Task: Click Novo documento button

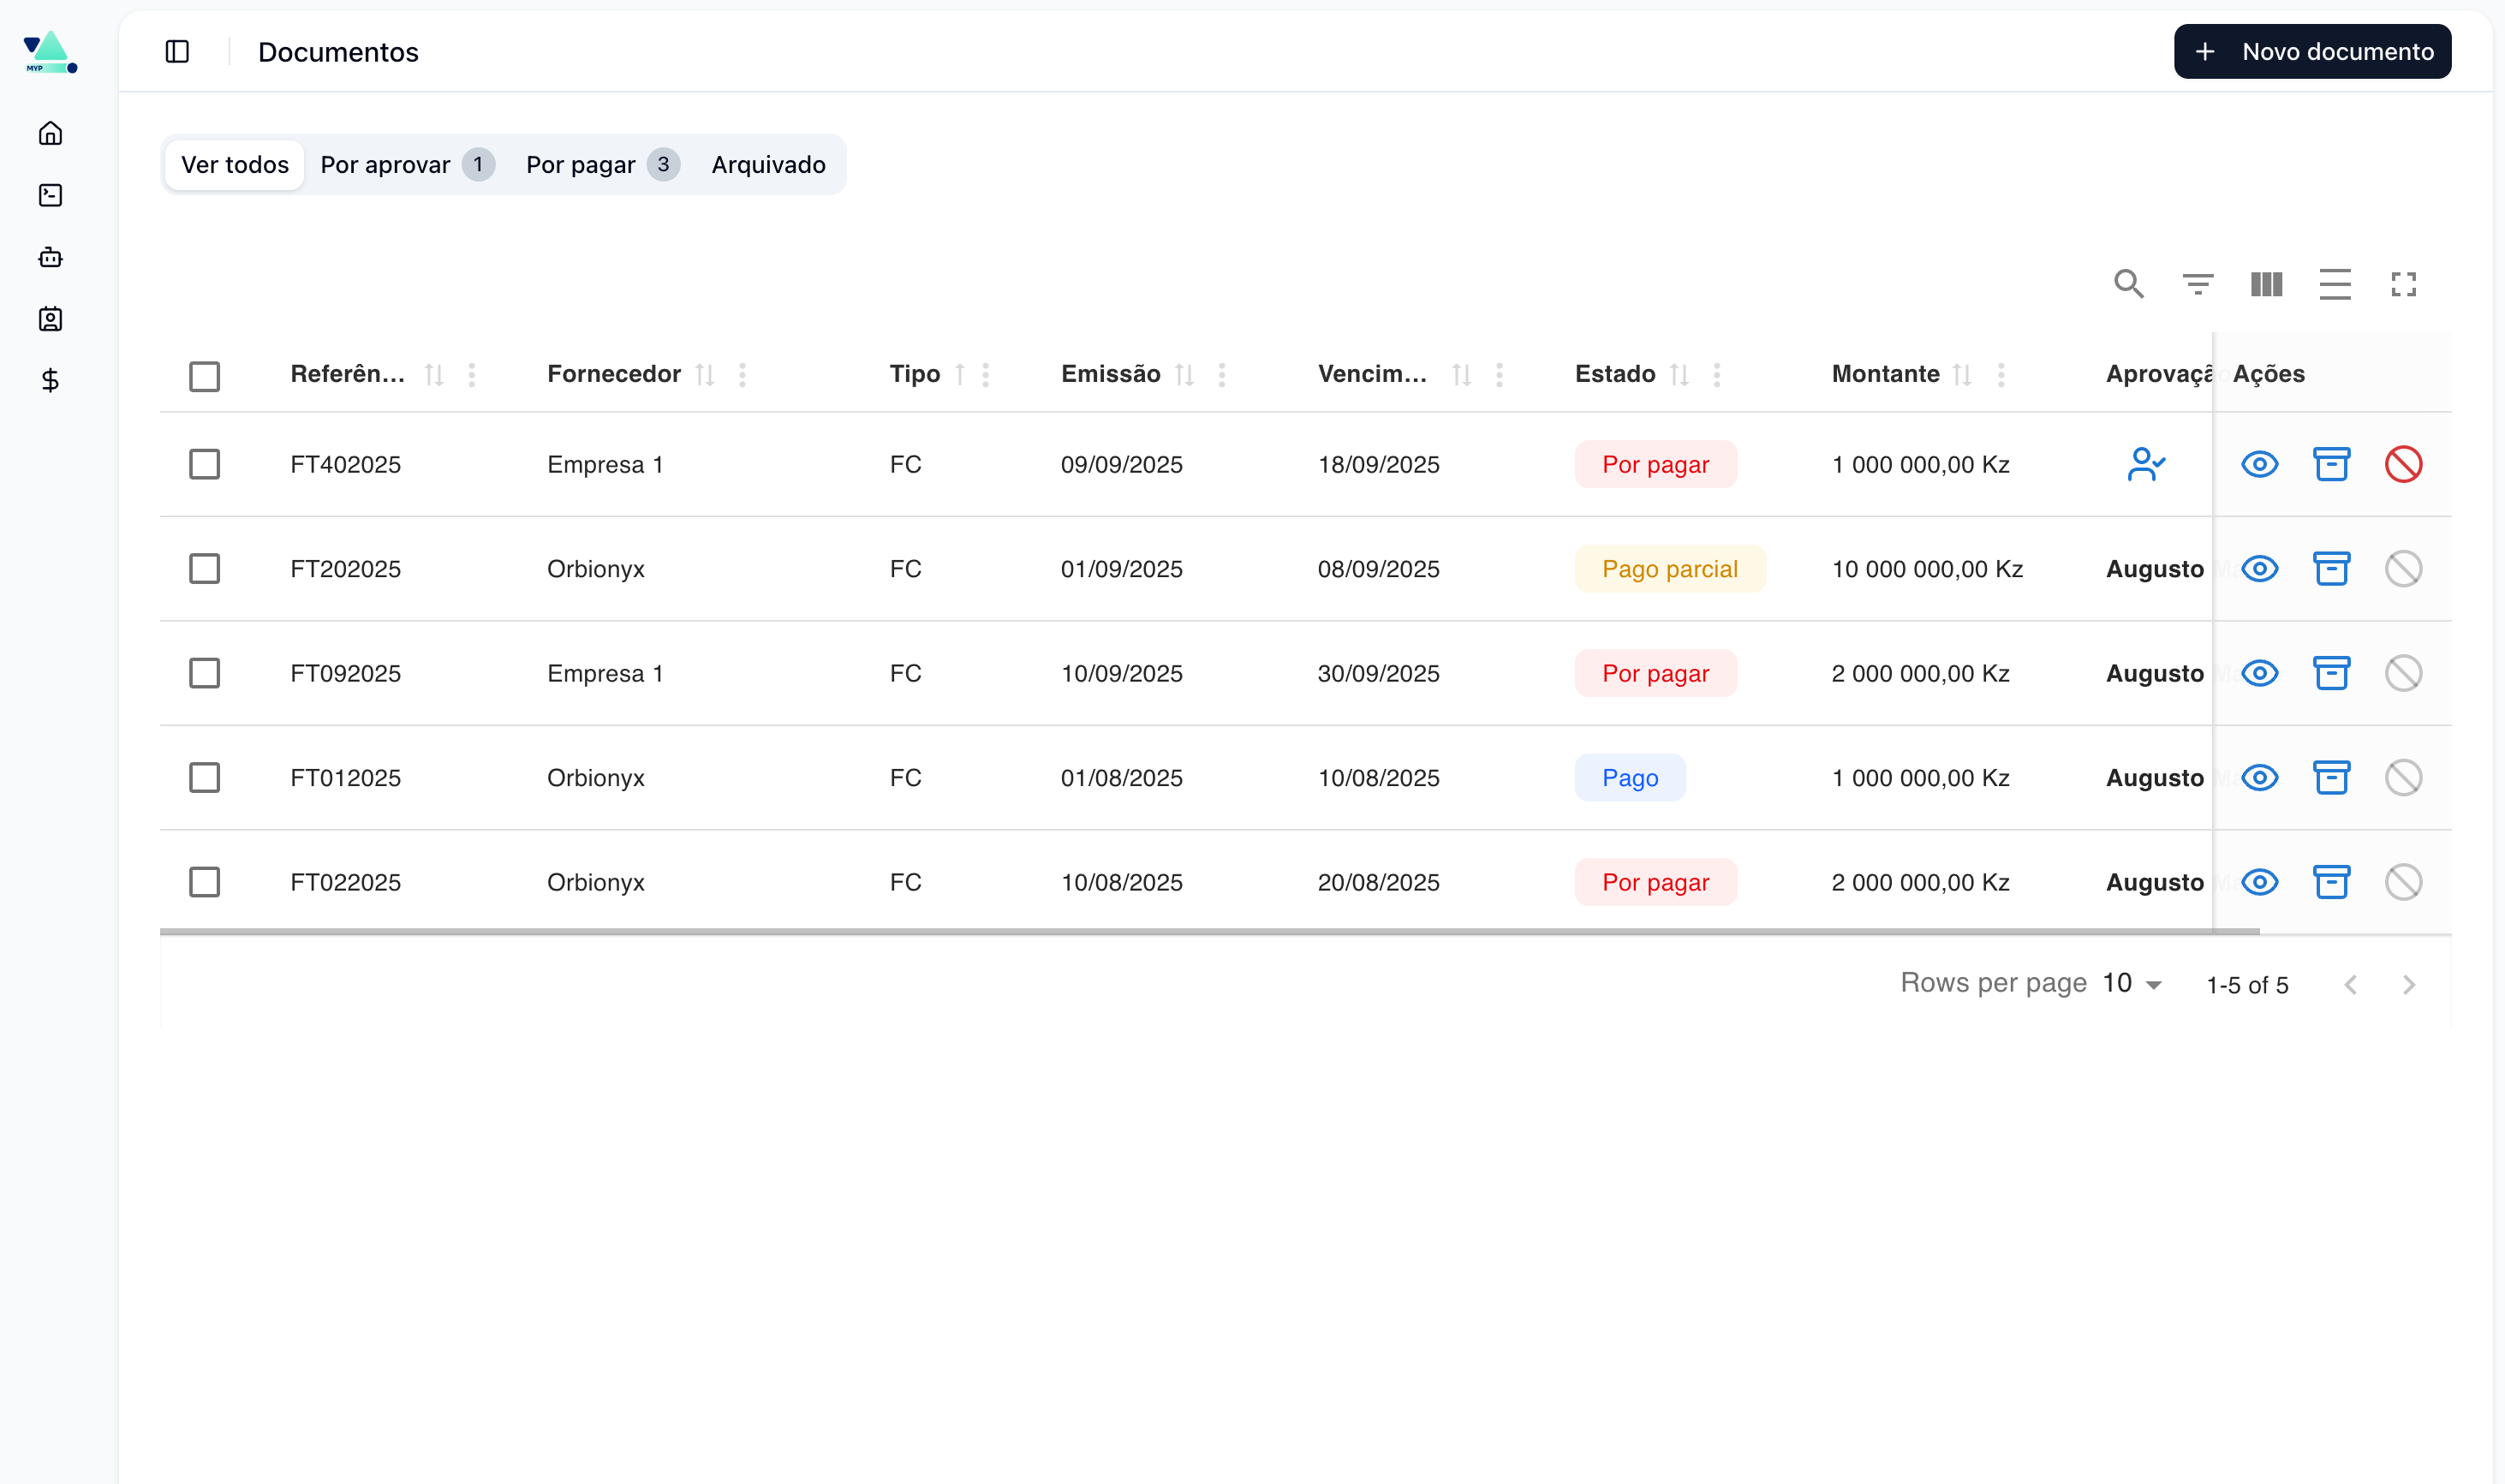Action: coord(2312,52)
